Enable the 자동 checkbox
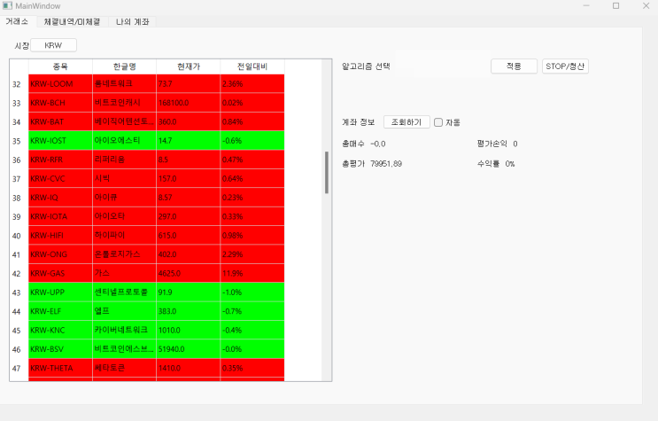The image size is (658, 421). point(438,122)
